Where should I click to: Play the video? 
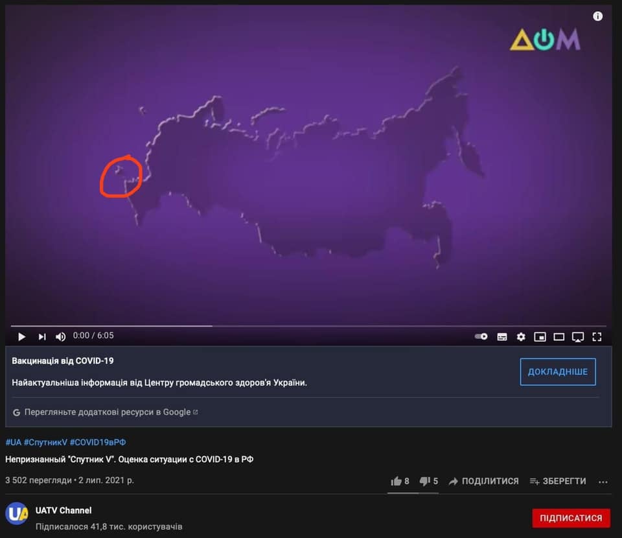tap(22, 336)
